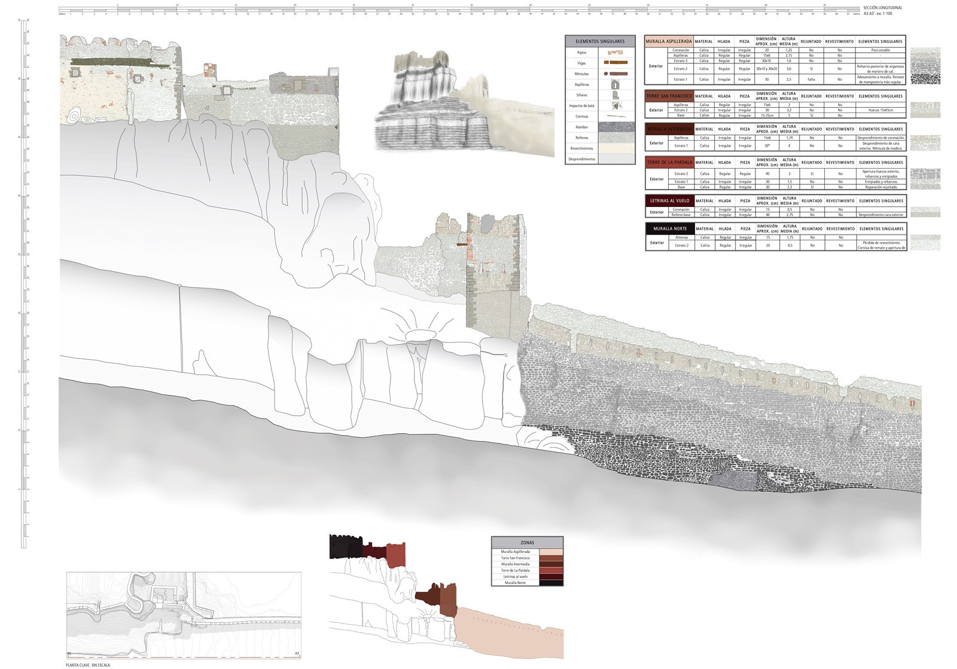Click the ZONAS legend title
The width and height of the screenshot is (957, 669).
(x=527, y=543)
